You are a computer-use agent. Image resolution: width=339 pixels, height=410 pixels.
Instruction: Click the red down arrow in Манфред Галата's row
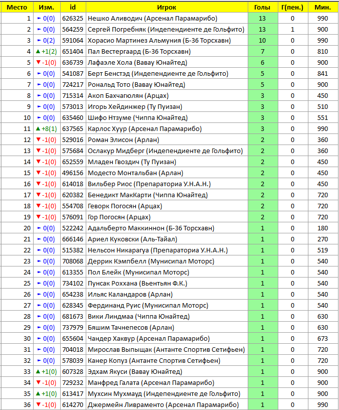[39, 382]
